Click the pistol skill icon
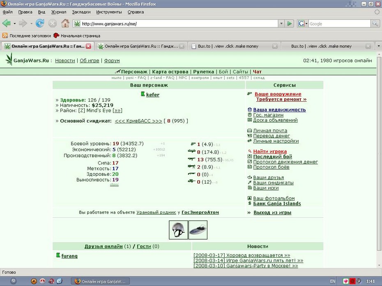The image size is (382, 286). click(193, 144)
